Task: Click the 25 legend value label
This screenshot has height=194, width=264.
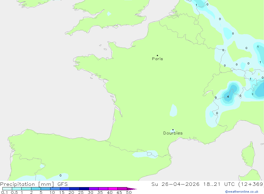Action: click(81, 192)
